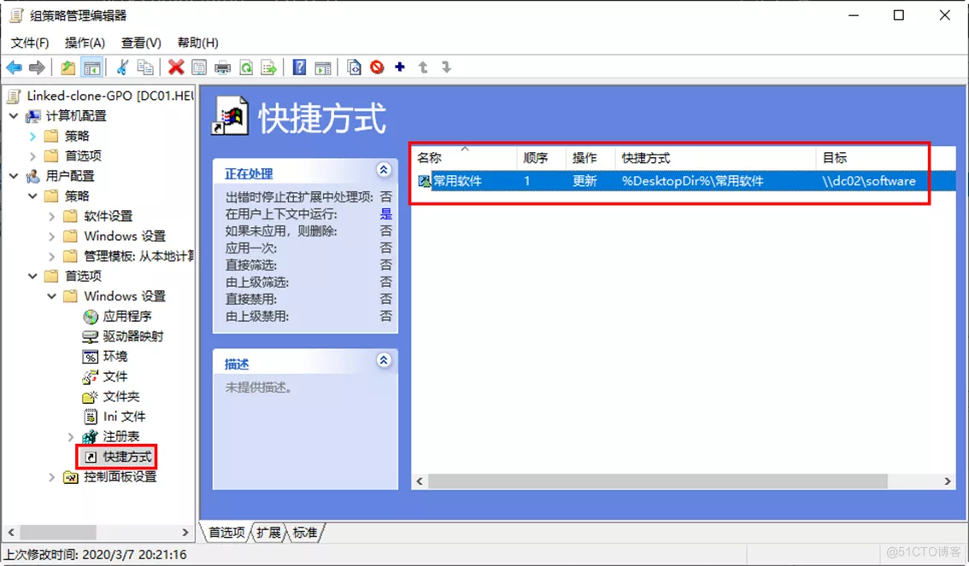The image size is (969, 566).
Task: Click the Forward arrow toolbar icon
Action: coord(37,67)
